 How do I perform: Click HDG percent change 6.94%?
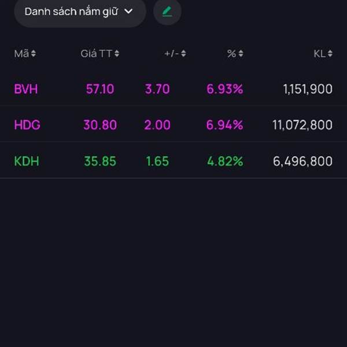coord(225,125)
